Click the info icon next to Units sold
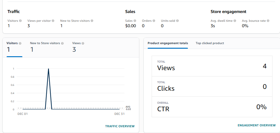This screenshot has width=280, height=133. tap(178, 21)
